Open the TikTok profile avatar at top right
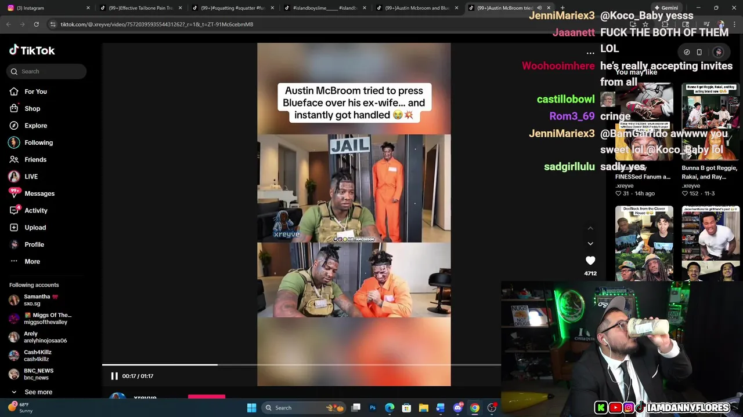 coord(718,52)
